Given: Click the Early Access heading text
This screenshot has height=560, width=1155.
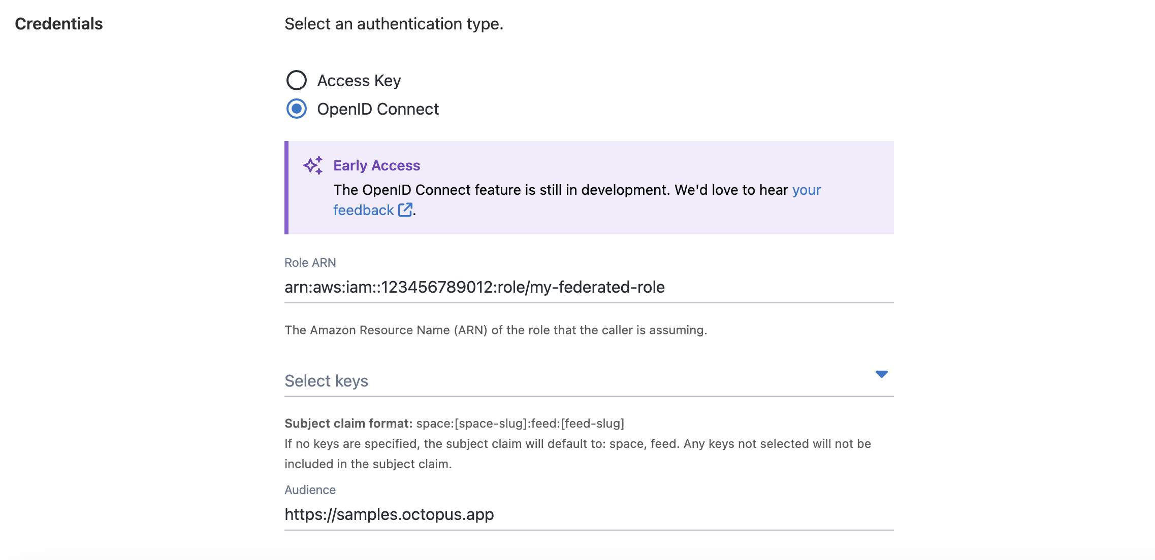Looking at the screenshot, I should [376, 165].
